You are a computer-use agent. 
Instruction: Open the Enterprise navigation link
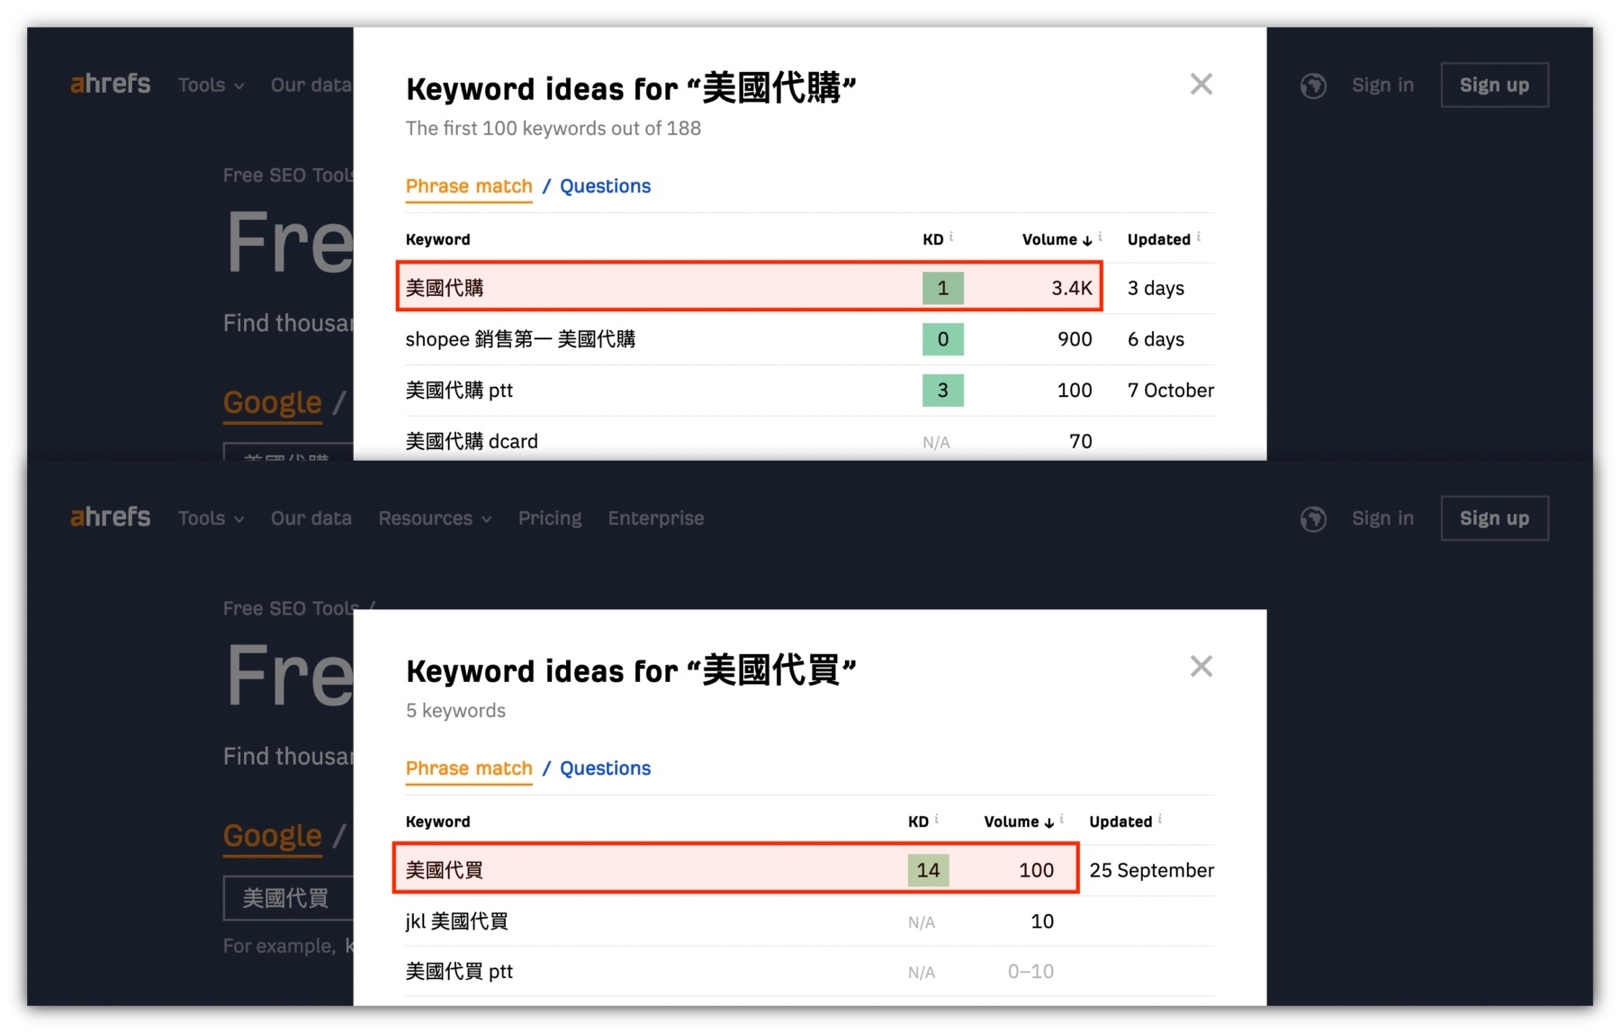655,519
